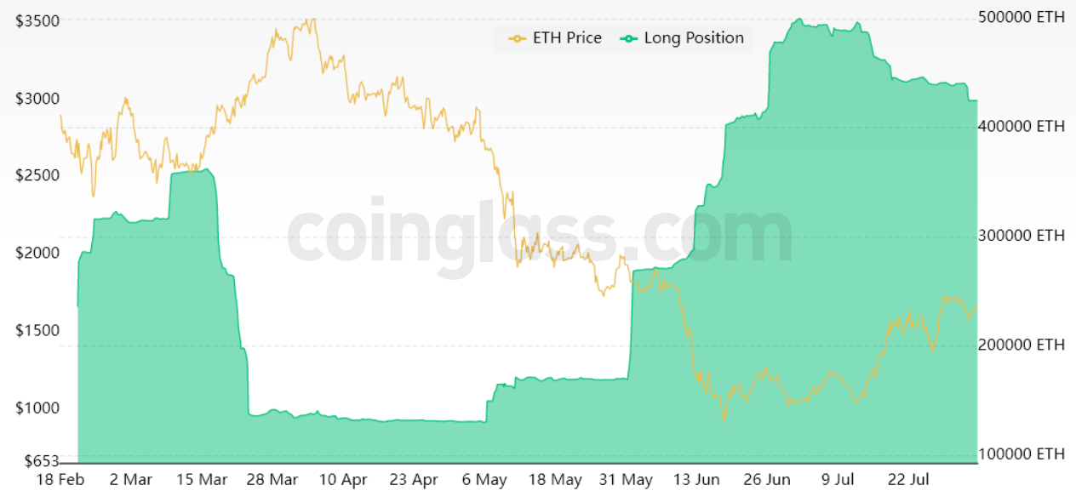Click the yellow ETH Price legend marker
Image resolution: width=1076 pixels, height=502 pixels.
tap(517, 38)
